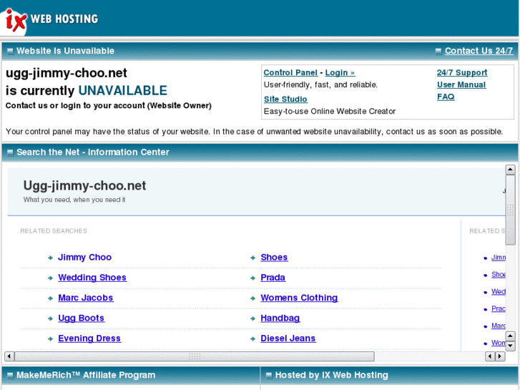Click the arrow icon beside Ugg Boots
Image resolution: width=520 pixels, height=390 pixels.
[x=50, y=318]
